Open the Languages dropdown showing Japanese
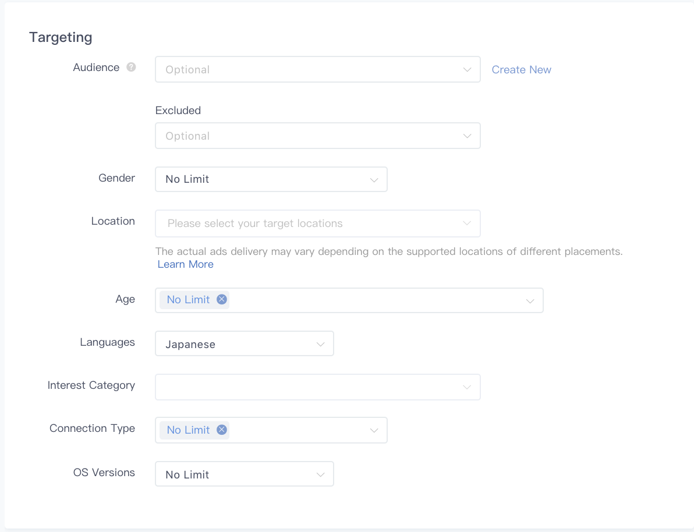 click(x=245, y=344)
